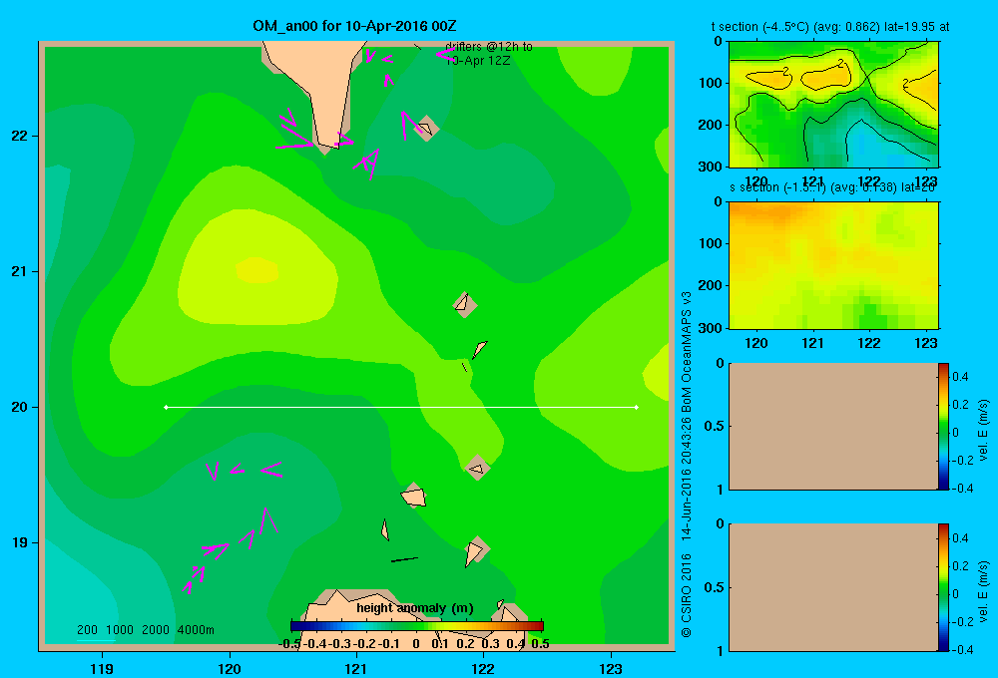The height and width of the screenshot is (678, 998).
Task: Click the 'drifters @12h to' annotation text
Action: [489, 47]
